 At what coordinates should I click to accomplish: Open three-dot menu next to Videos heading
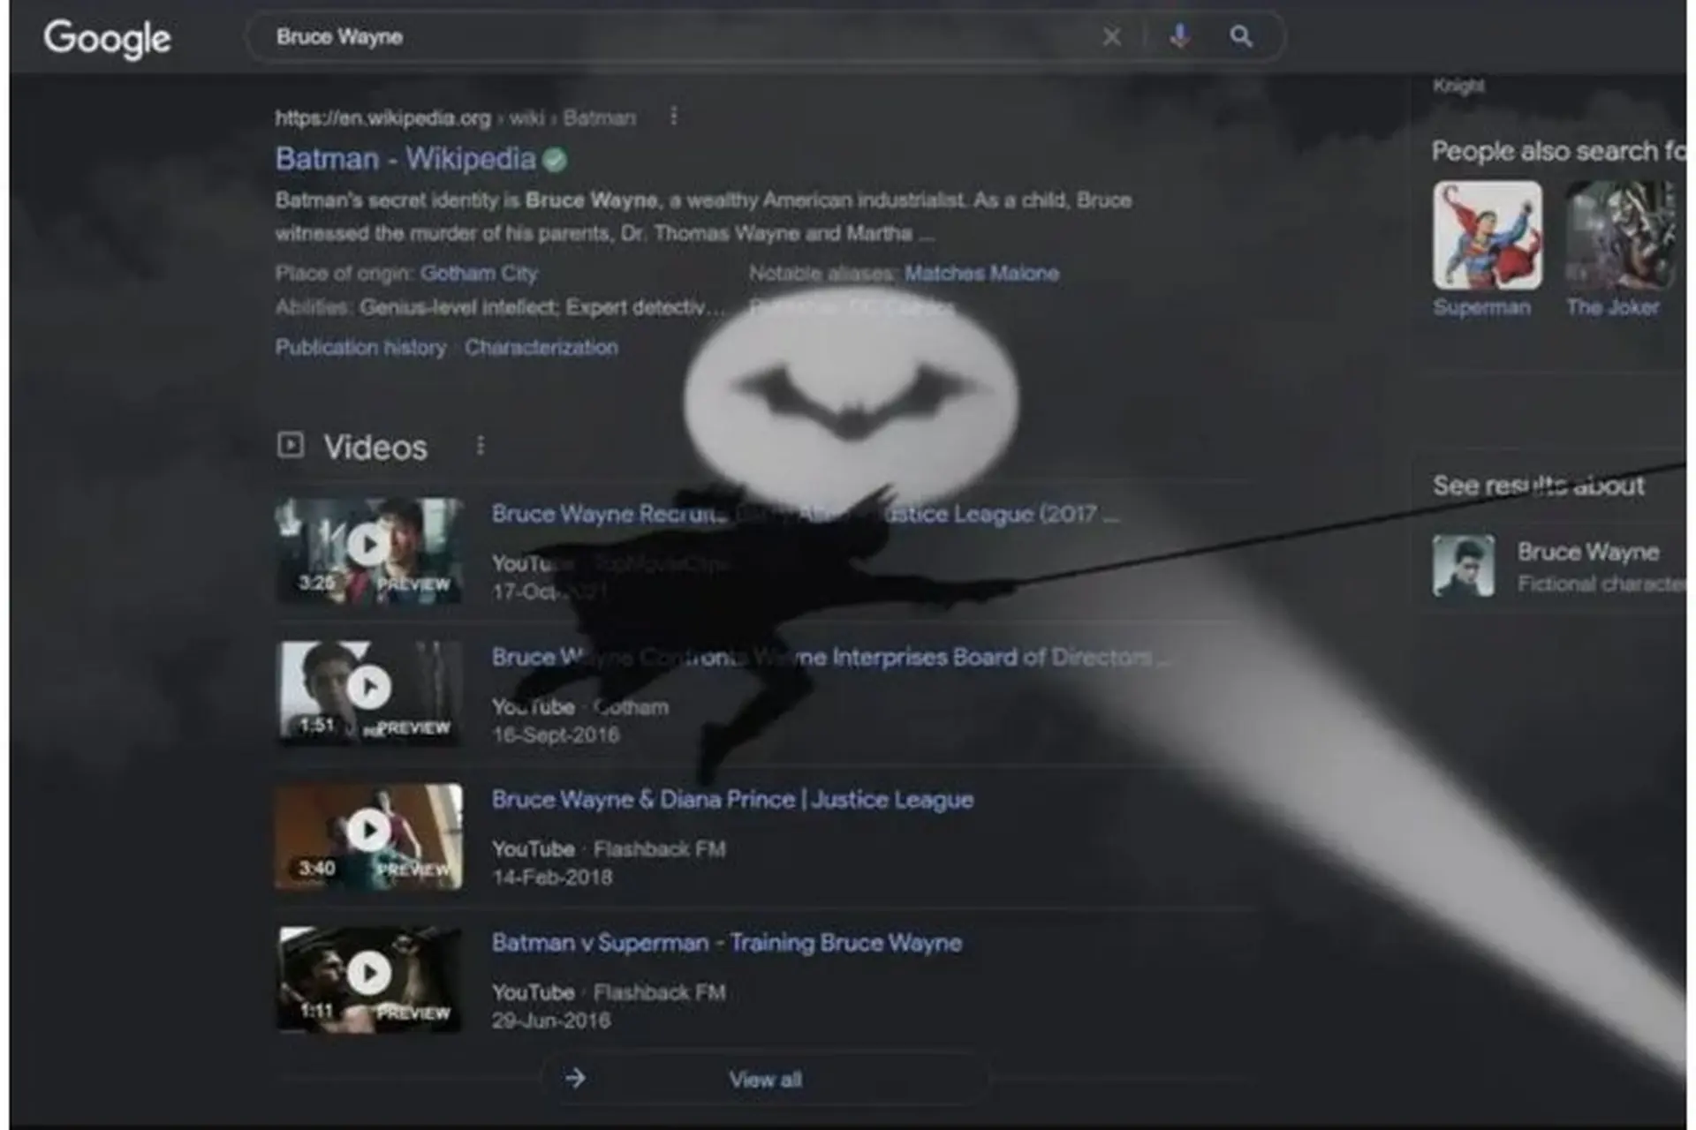tap(480, 446)
